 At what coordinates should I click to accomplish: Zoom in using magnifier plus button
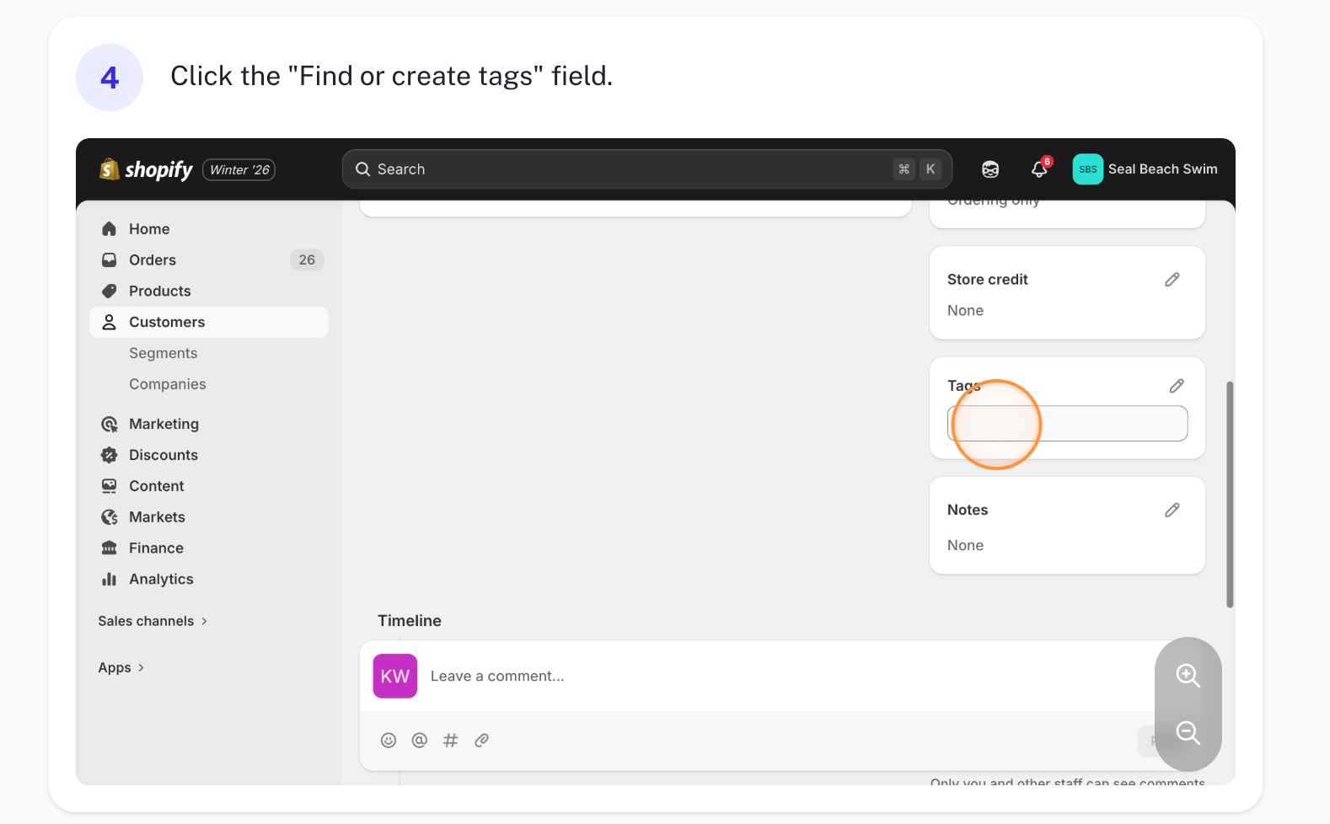pyautogui.click(x=1188, y=675)
